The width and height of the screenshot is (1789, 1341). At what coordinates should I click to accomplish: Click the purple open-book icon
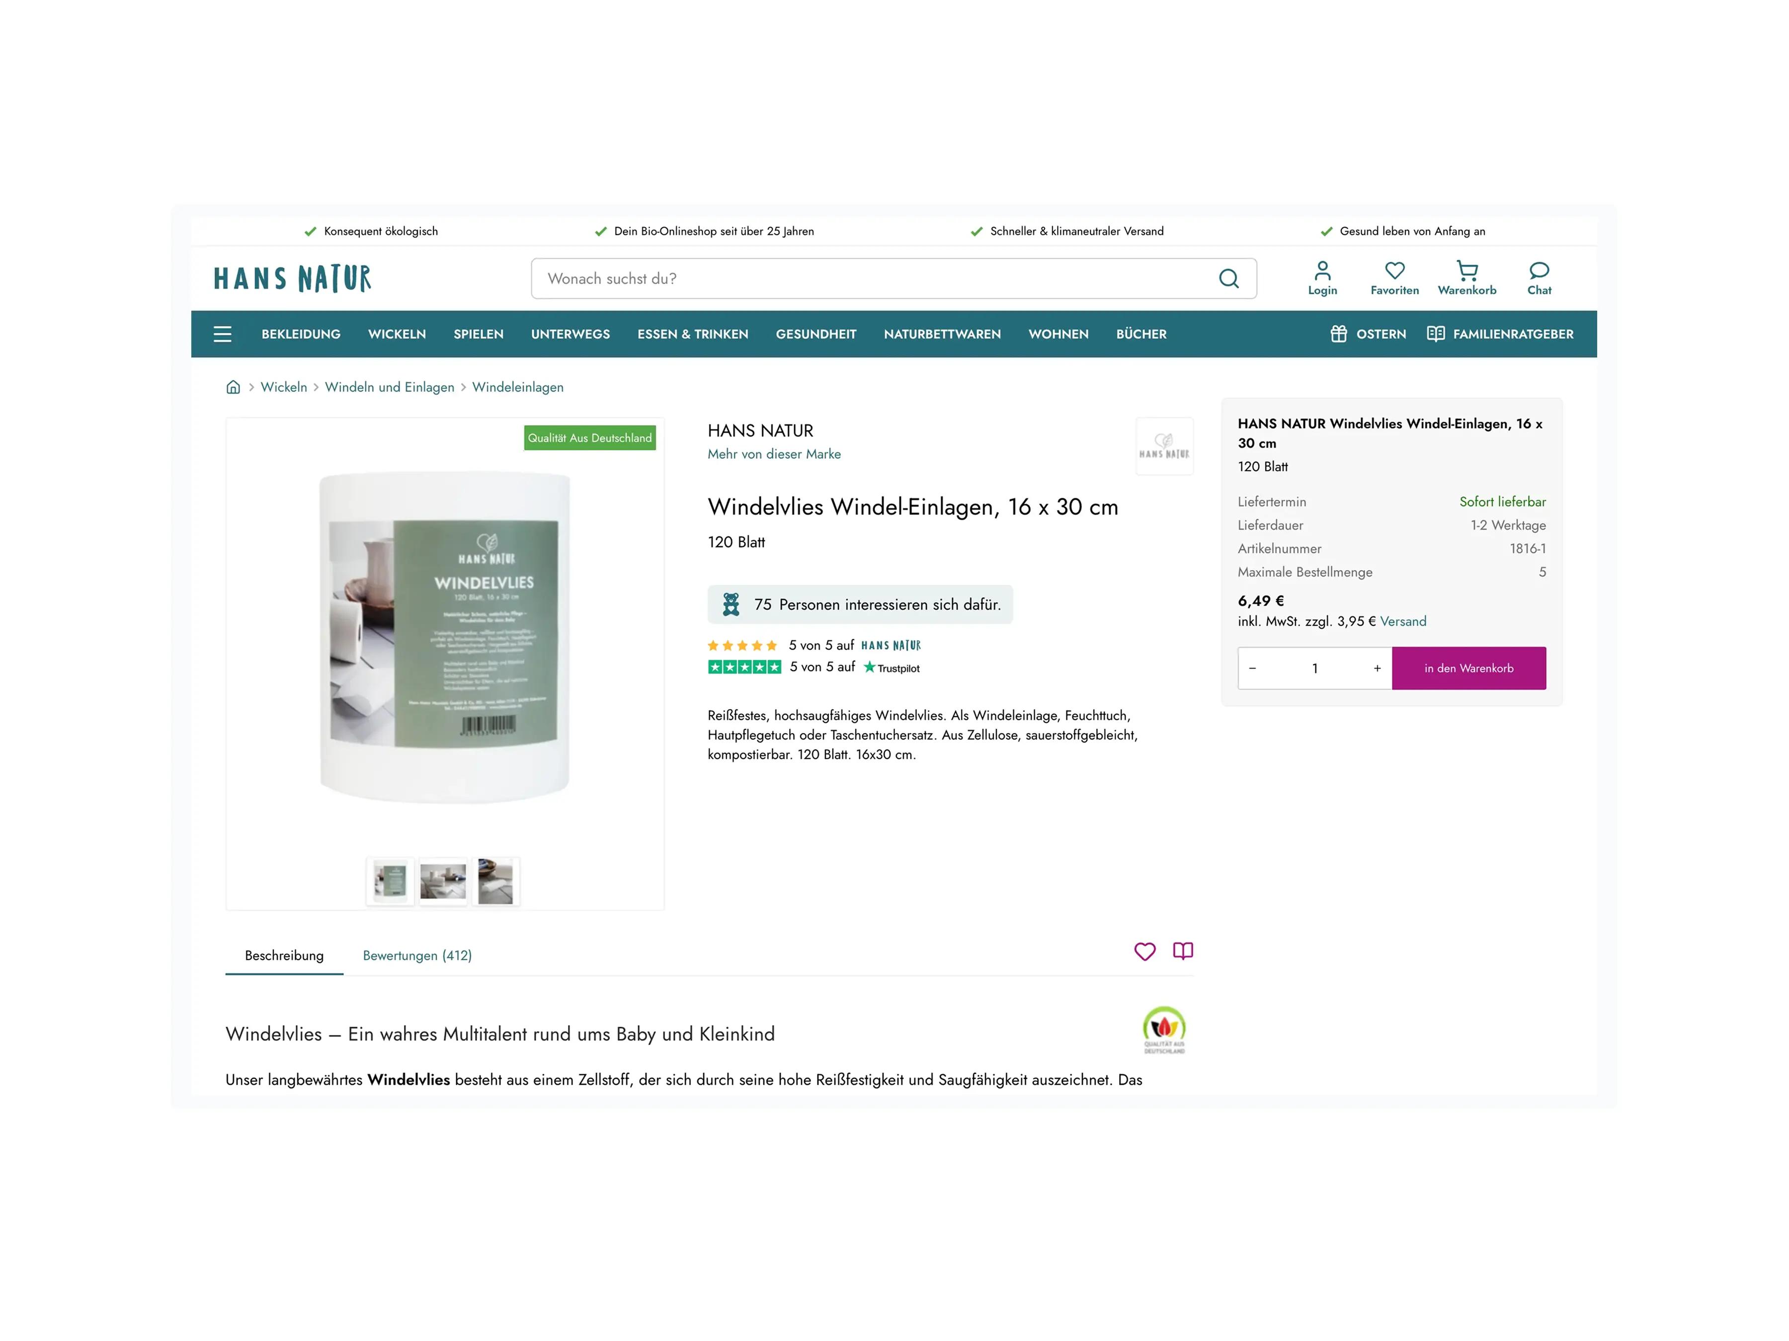[x=1182, y=952]
